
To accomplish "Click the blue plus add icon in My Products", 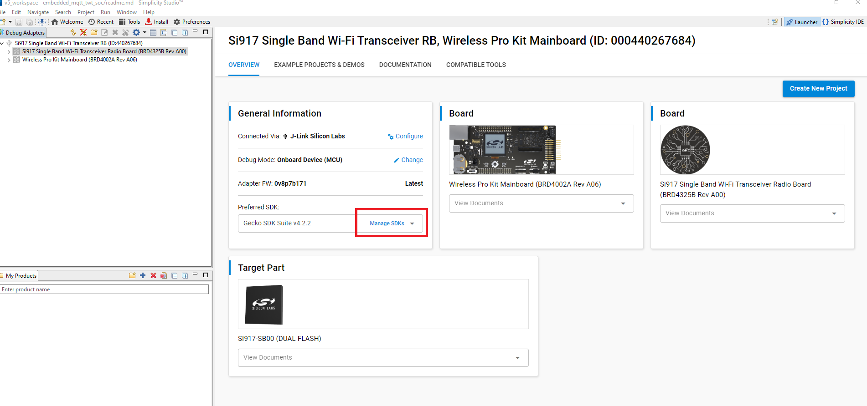I will (x=143, y=275).
